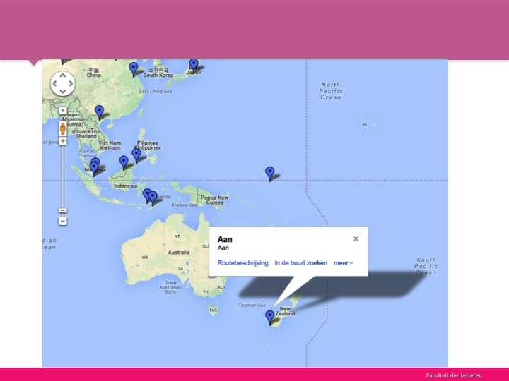Select the left marker south of Indonesia label

point(147,195)
